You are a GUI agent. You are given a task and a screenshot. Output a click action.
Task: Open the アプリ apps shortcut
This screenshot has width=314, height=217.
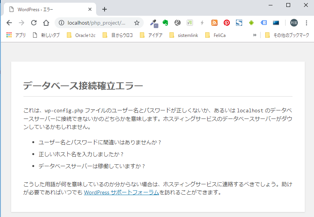tap(16, 35)
